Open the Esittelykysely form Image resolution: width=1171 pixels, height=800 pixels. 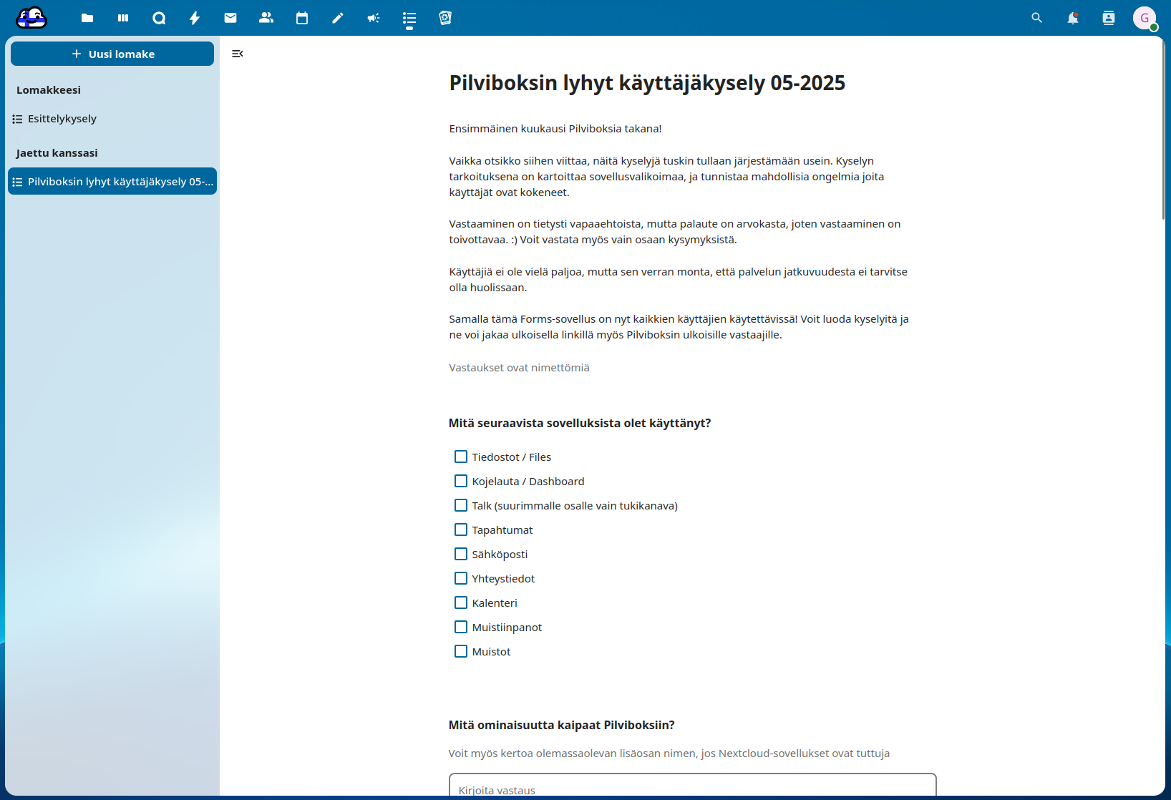coord(112,119)
